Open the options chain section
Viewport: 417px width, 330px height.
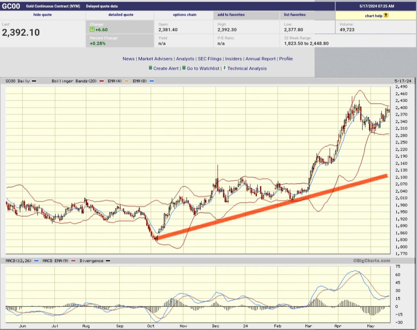185,15
